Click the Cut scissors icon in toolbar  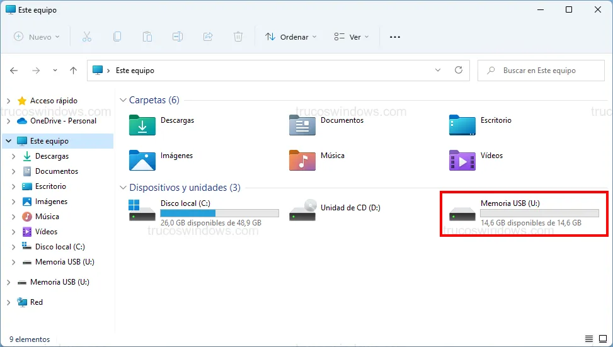pos(87,37)
